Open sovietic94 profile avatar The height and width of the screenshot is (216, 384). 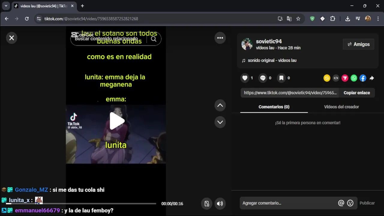(x=247, y=44)
